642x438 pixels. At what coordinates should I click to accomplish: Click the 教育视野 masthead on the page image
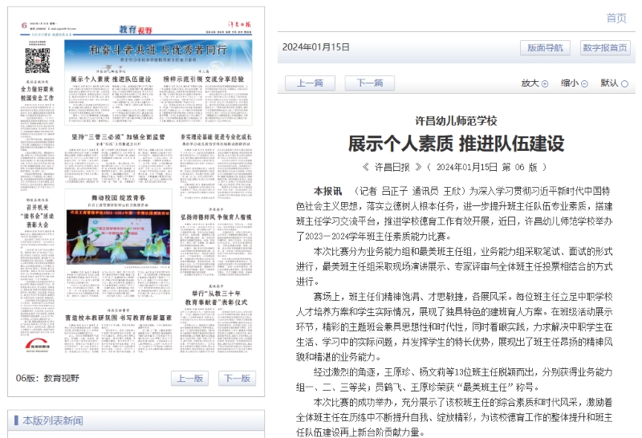pos(134,28)
